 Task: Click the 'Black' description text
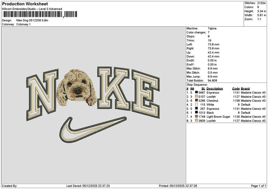point(210,113)
